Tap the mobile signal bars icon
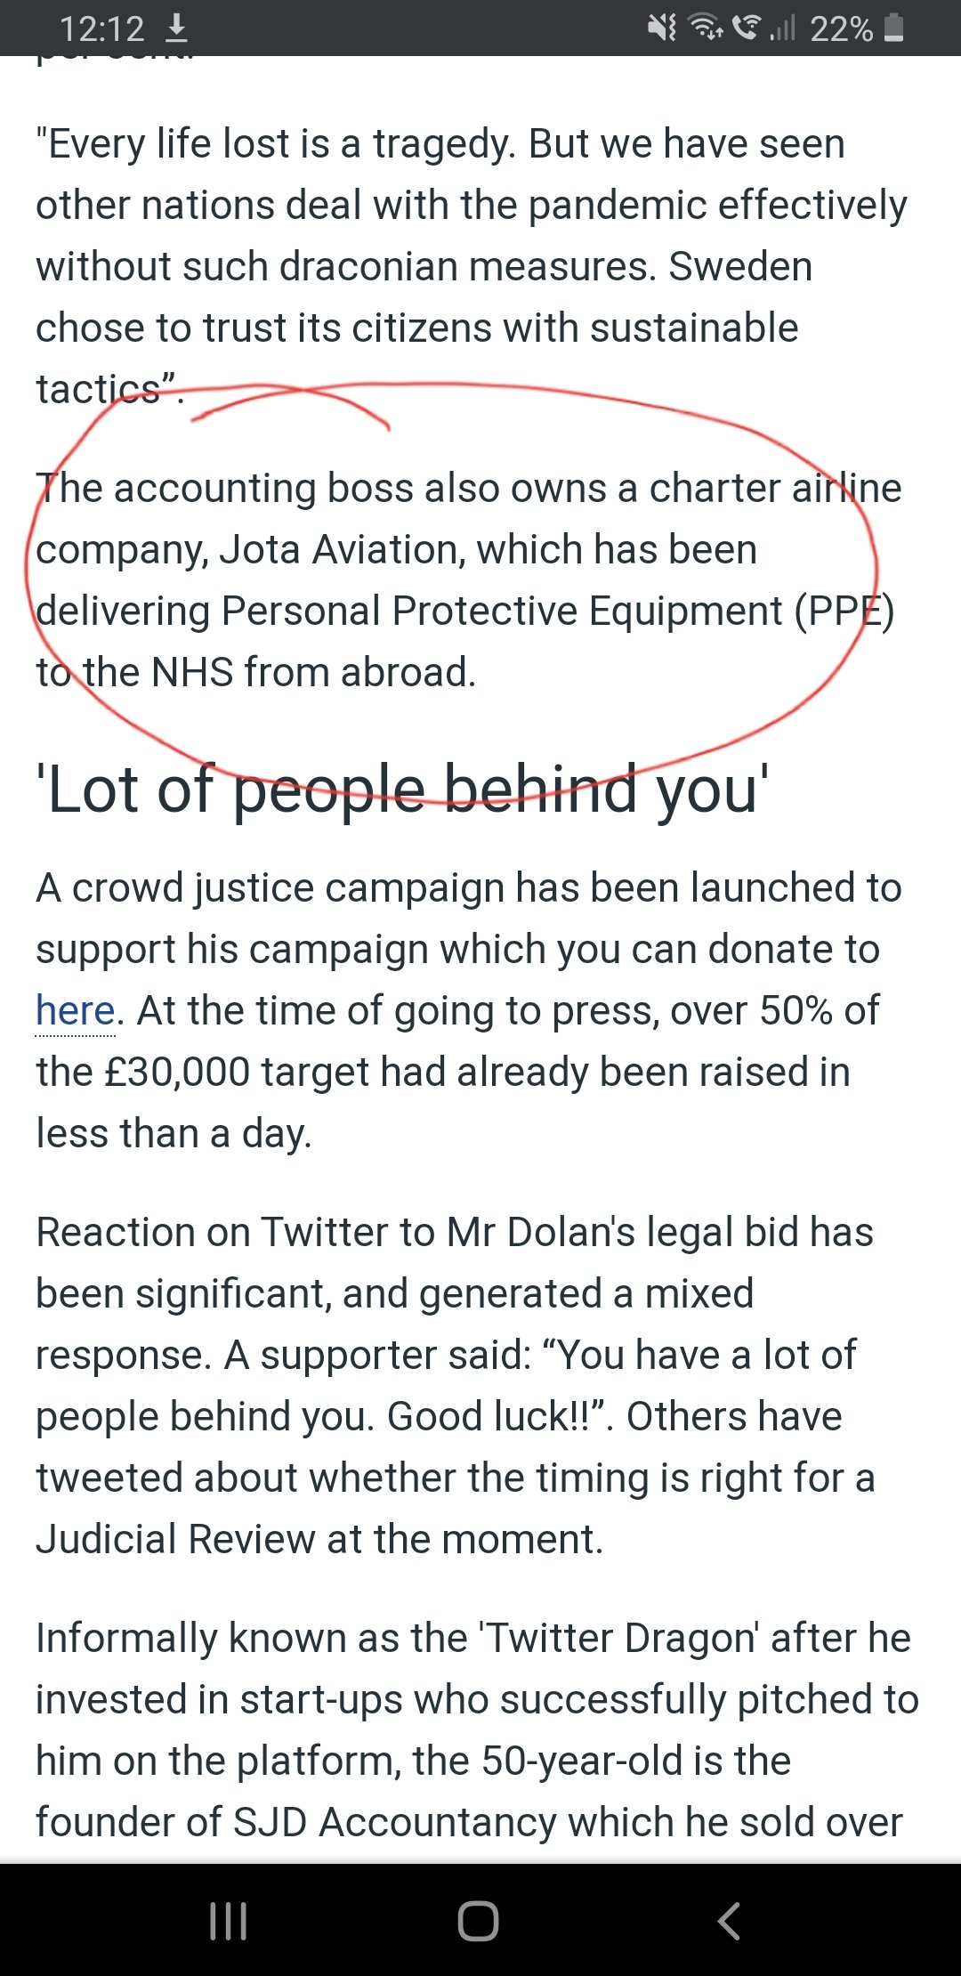961x1976 pixels. click(x=782, y=28)
